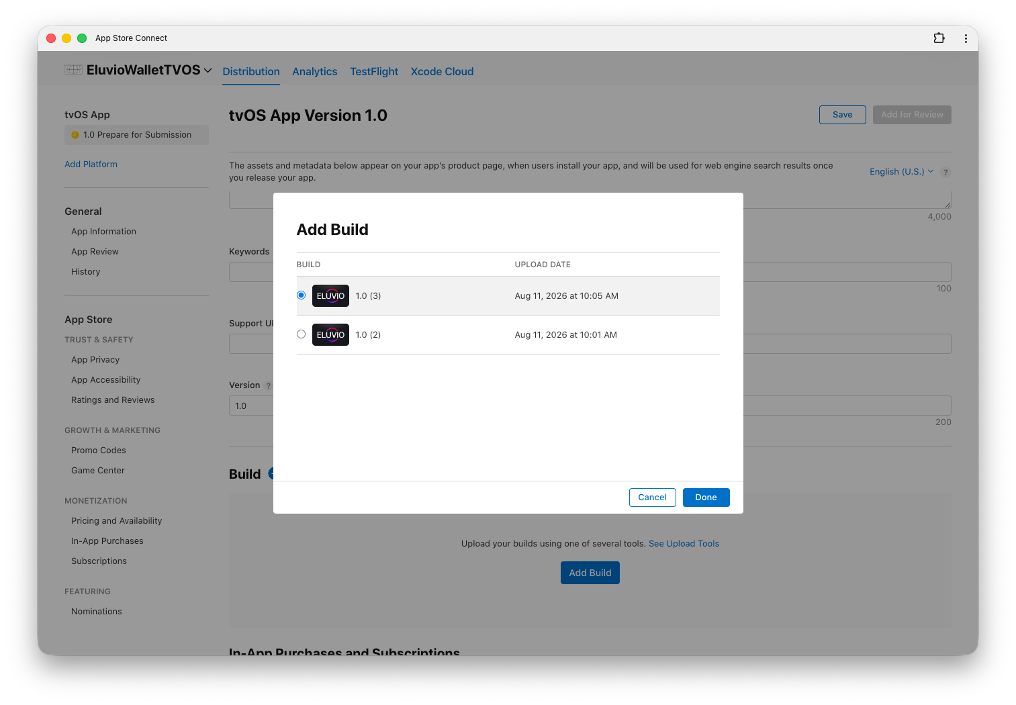The image size is (1016, 705).
Task: Confirm build selection with Done
Action: click(x=706, y=498)
